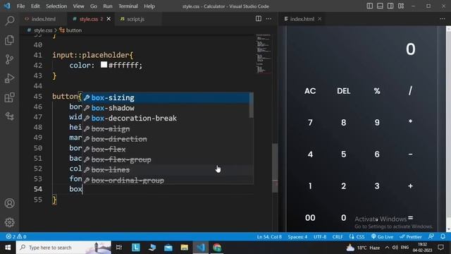This screenshot has width=451, height=254.
Task: Open the Edit menu
Action: tap(35, 6)
